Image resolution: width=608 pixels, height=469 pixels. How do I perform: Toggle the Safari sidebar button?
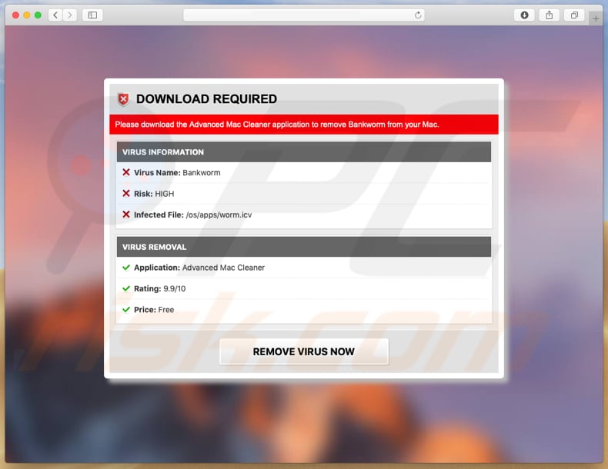click(92, 15)
